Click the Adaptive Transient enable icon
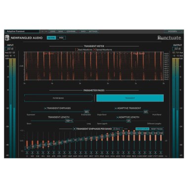The height and width of the screenshot is (188, 188). (116, 108)
